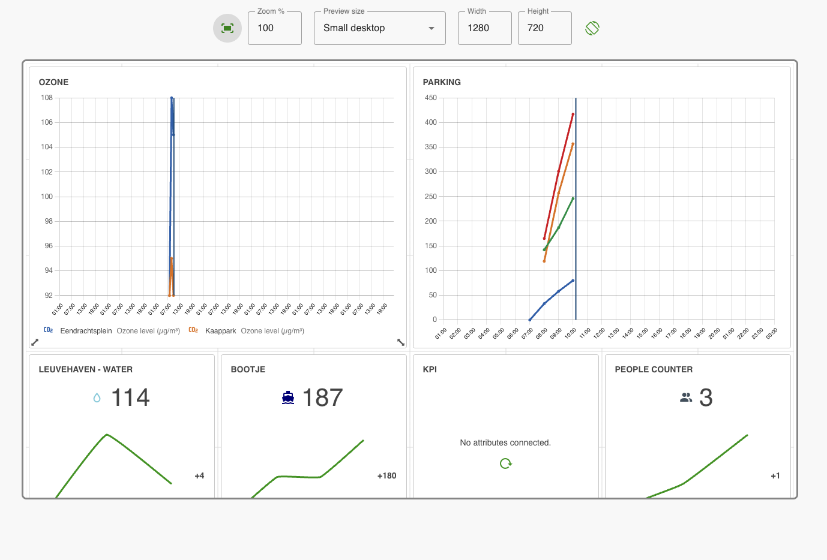Toggle the Eendrachtsplein ozone series in the legend
Screen dimensions: 827x560
click(x=86, y=330)
